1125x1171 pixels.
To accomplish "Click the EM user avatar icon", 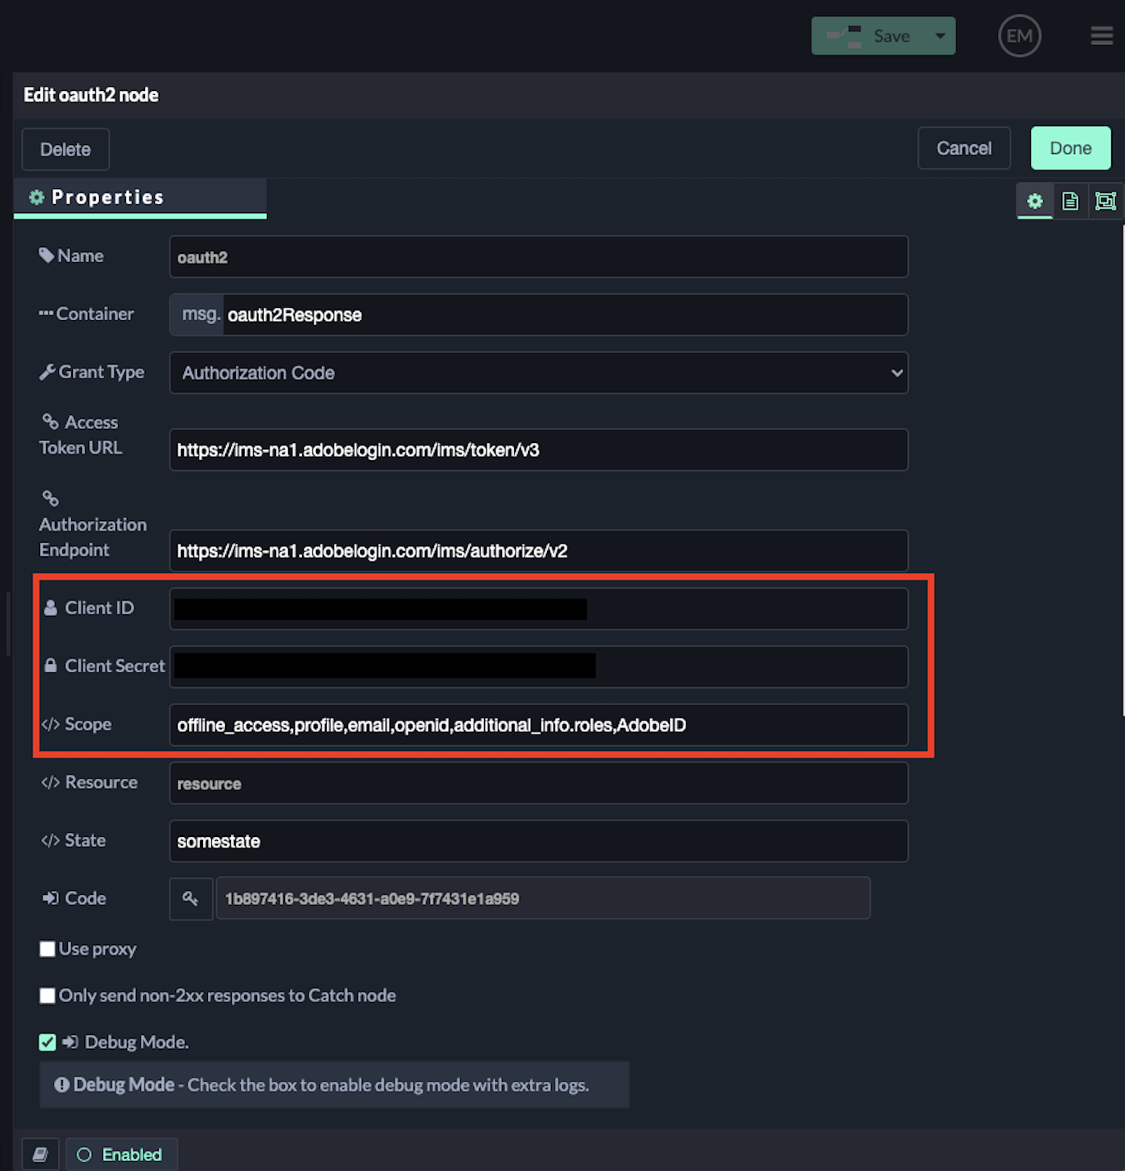I will pos(1019,36).
